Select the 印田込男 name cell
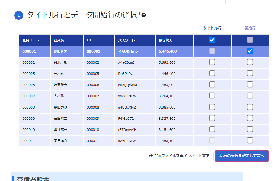This screenshot has width=277, height=181. coord(60,51)
